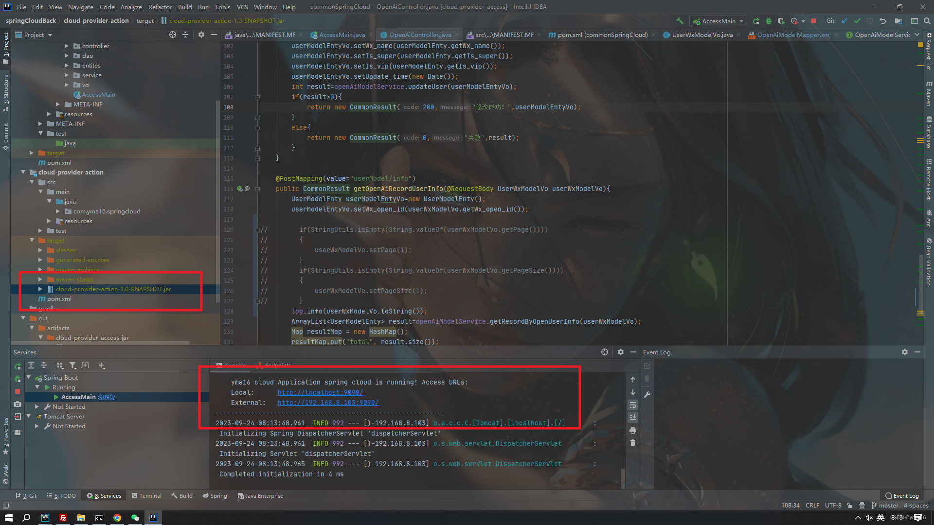Click the http://192.168.0.103:9090/ external link
The height and width of the screenshot is (525, 934).
(328, 402)
